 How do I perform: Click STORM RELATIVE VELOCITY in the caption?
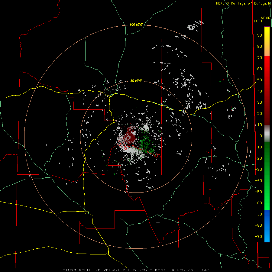(x=94, y=270)
